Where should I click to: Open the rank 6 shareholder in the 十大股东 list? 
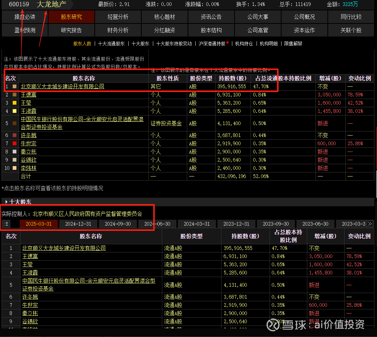point(30,297)
